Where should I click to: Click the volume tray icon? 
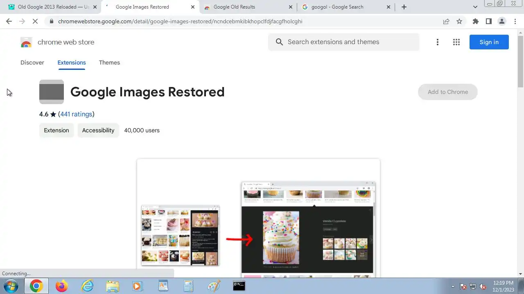tap(483, 286)
